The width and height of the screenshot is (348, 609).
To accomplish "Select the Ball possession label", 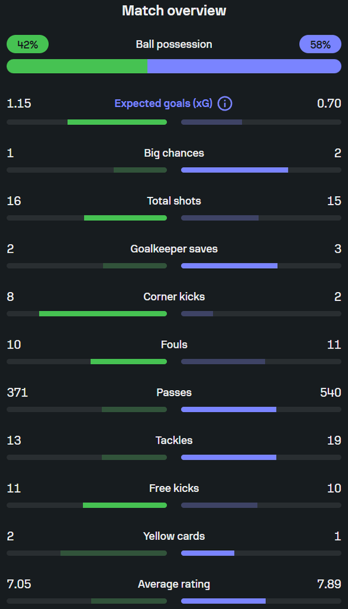I will [174, 44].
